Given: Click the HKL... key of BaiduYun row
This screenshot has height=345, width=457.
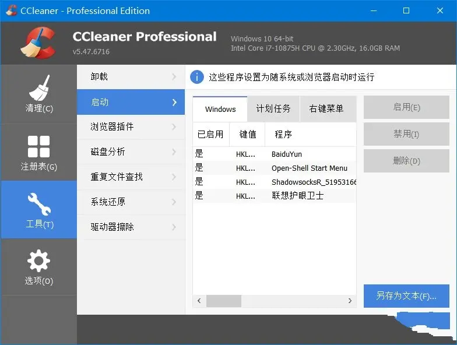Looking at the screenshot, I should tap(245, 154).
